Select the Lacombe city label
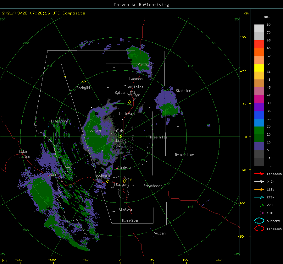 pyautogui.click(x=136, y=79)
